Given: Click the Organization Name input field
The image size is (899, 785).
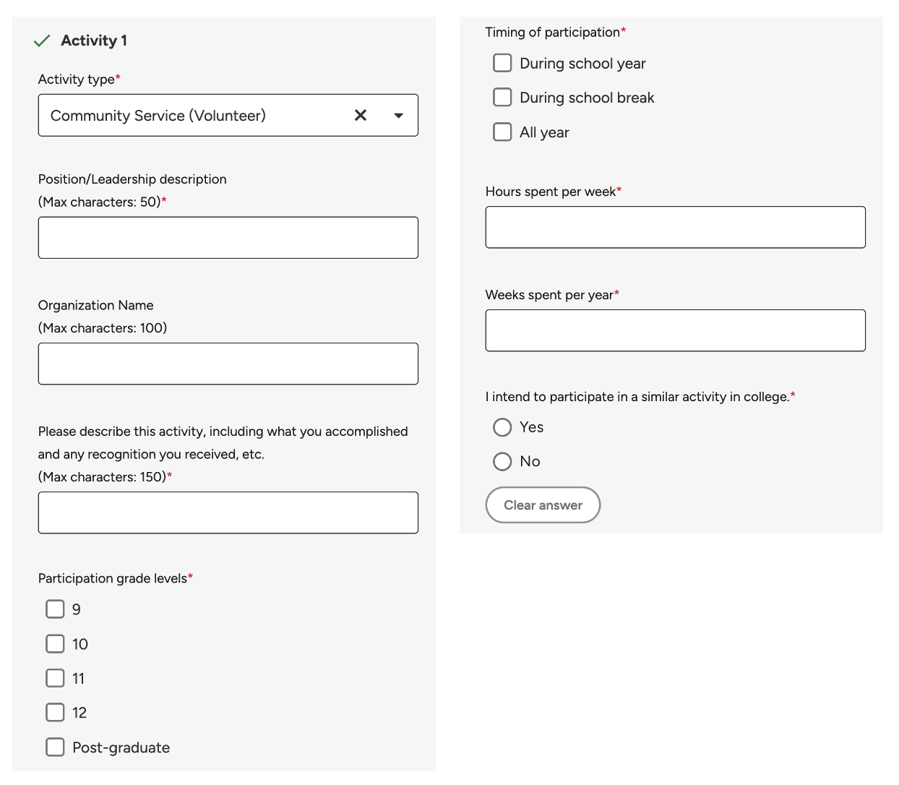Looking at the screenshot, I should tap(228, 364).
